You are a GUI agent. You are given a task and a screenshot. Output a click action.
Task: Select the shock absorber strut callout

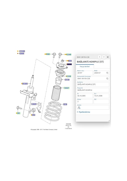(25, 84)
